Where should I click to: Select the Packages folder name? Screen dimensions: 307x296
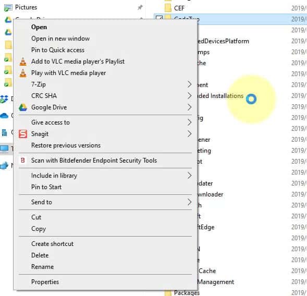(x=187, y=293)
